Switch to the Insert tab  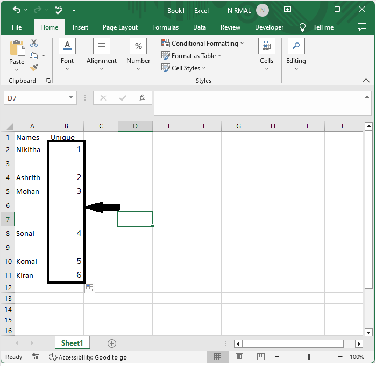[x=80, y=27]
